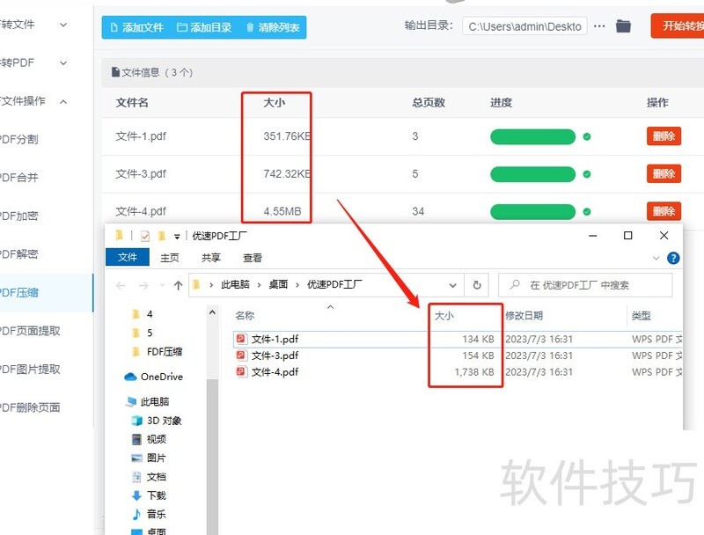This screenshot has width=704, height=535.
Task: Click the progress bar of 文件-4.pdf
Action: pos(532,212)
